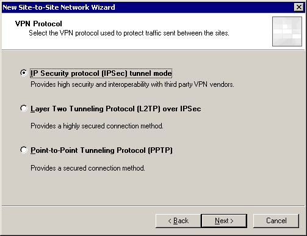Click the 'Select the VPN protocol used' subtitle text
Image resolution: width=307 pixels, height=236 pixels.
pyautogui.click(x=129, y=33)
